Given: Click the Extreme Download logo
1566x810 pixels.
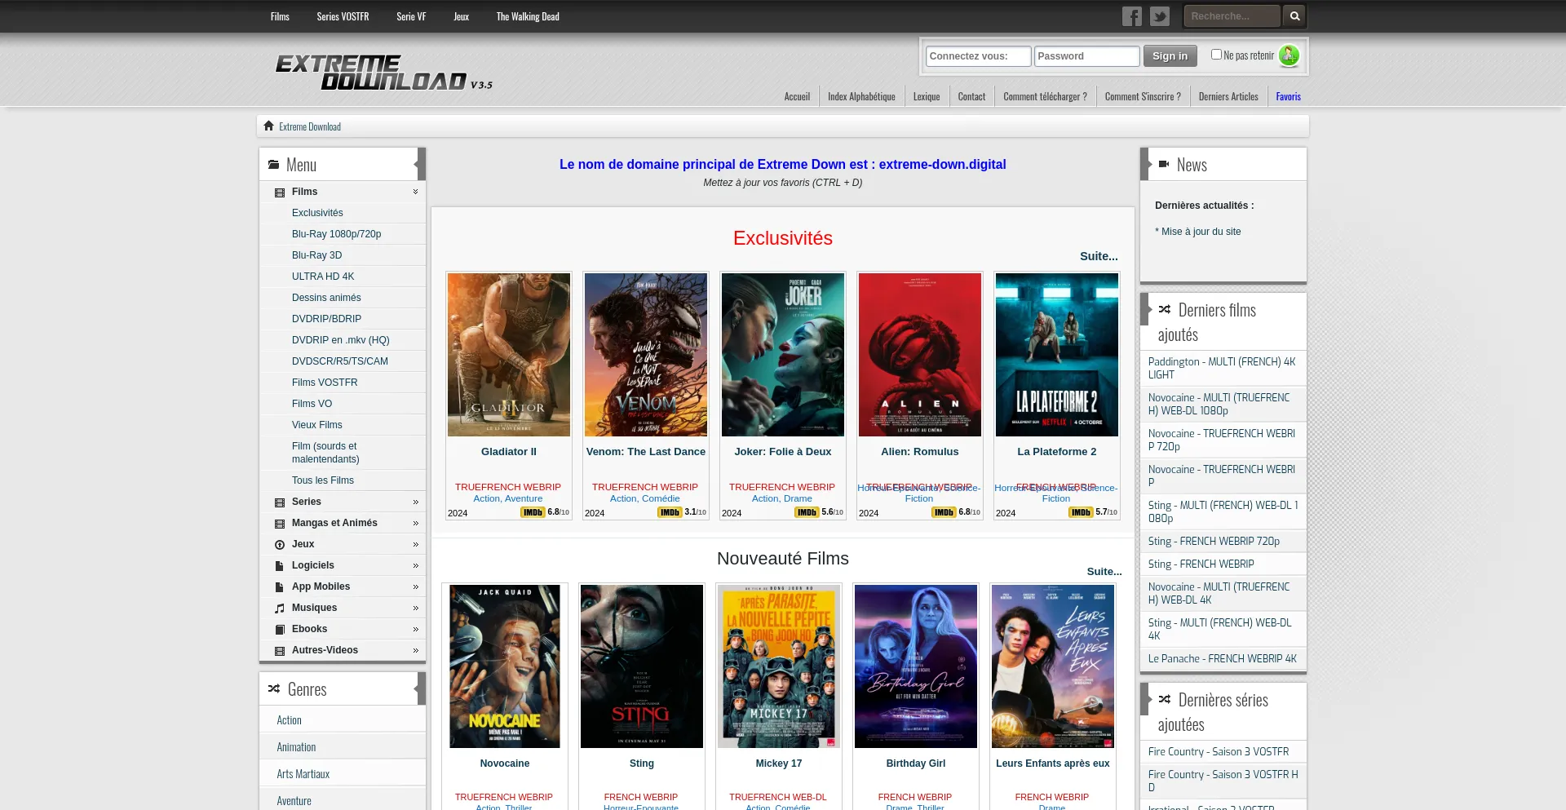Looking at the screenshot, I should pyautogui.click(x=383, y=73).
